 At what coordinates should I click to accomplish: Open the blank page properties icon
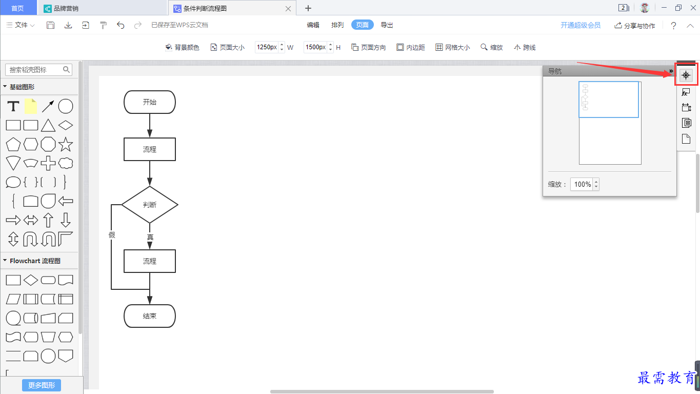click(686, 139)
